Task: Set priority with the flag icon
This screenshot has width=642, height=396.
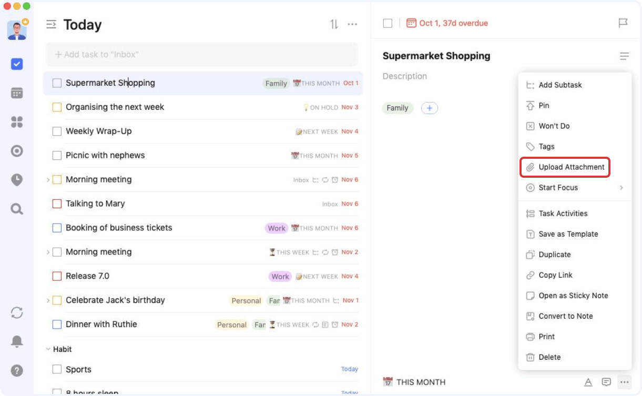Action: pos(624,23)
